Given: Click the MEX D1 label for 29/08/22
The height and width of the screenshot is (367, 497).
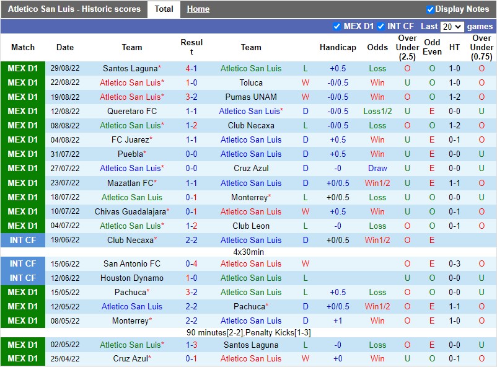Looking at the screenshot, I should (23, 69).
